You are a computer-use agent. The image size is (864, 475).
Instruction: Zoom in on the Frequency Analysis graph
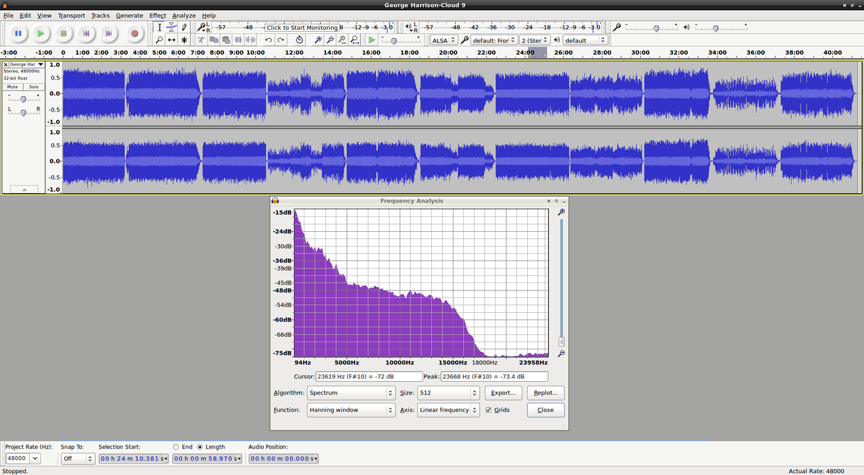click(561, 212)
